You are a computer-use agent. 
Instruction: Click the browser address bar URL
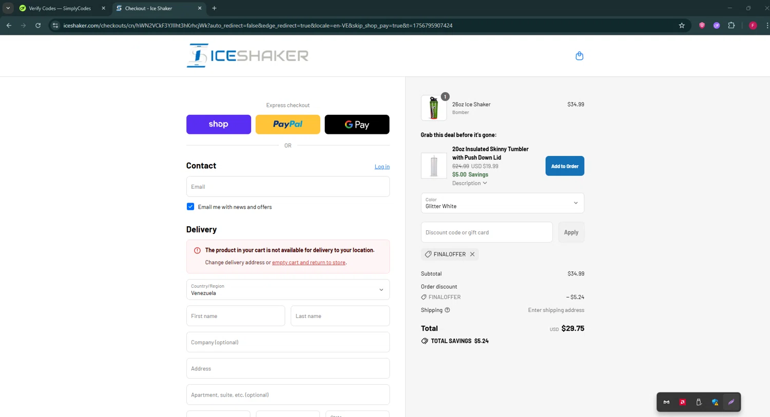[x=258, y=26]
